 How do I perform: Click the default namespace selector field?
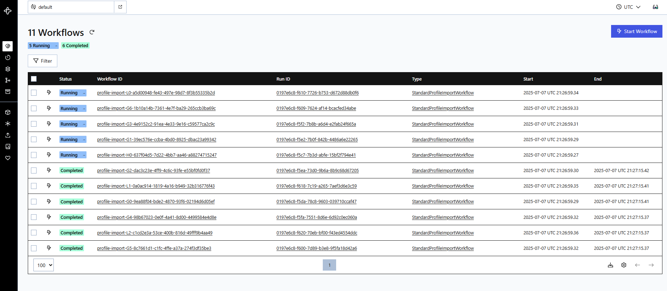[71, 7]
